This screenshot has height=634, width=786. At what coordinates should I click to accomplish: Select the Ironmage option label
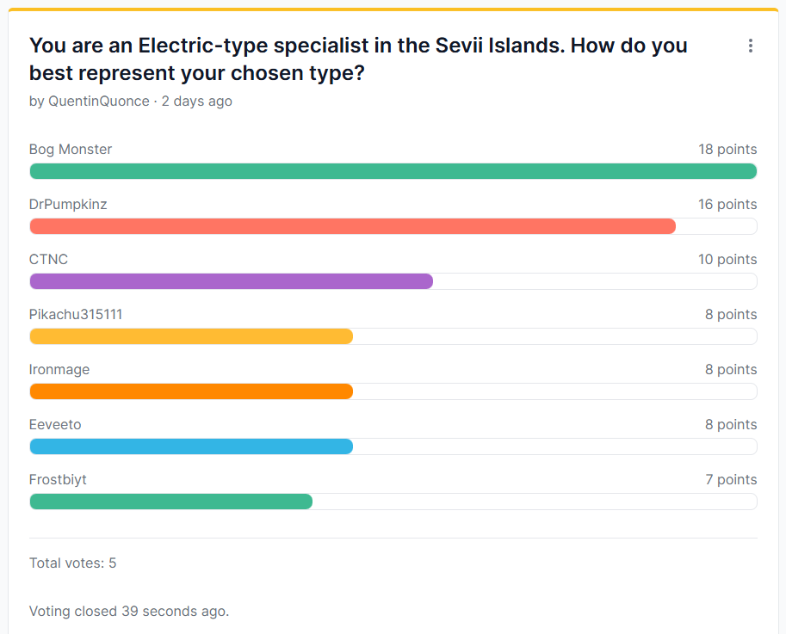[x=59, y=369]
